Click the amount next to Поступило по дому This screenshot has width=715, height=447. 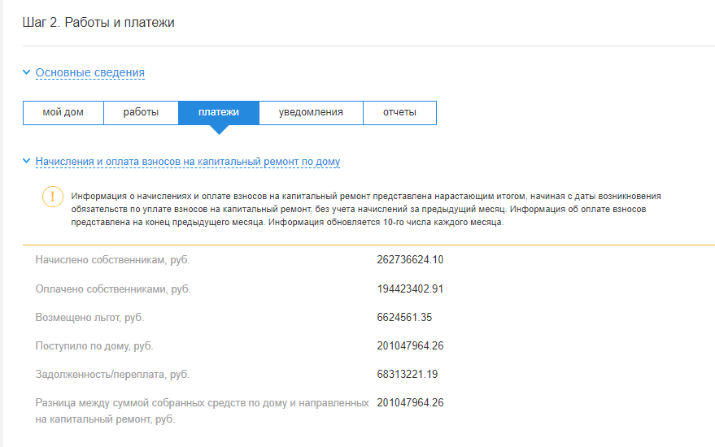pyautogui.click(x=410, y=345)
